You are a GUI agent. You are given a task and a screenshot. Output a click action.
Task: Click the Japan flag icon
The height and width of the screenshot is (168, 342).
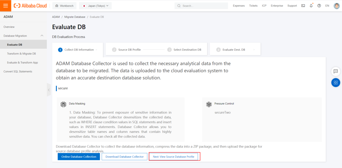(84, 6)
